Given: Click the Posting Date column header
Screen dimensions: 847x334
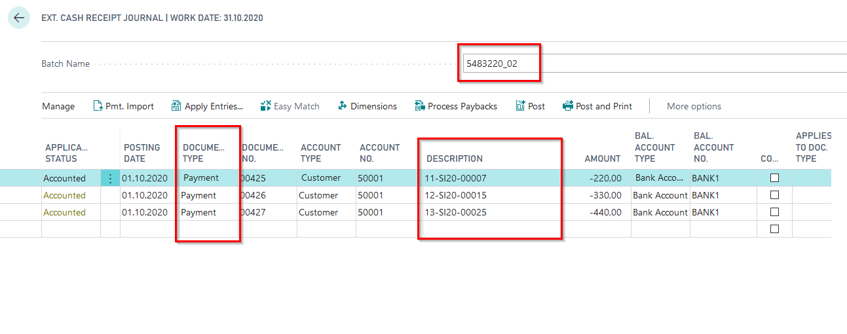Looking at the screenshot, I should click(x=142, y=153).
